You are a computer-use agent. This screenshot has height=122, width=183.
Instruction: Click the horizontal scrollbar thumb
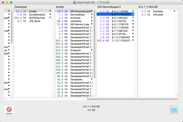point(132,99)
